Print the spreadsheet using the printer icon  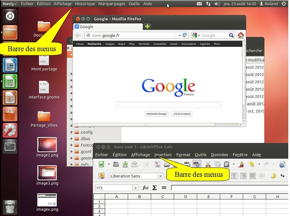click(167, 164)
